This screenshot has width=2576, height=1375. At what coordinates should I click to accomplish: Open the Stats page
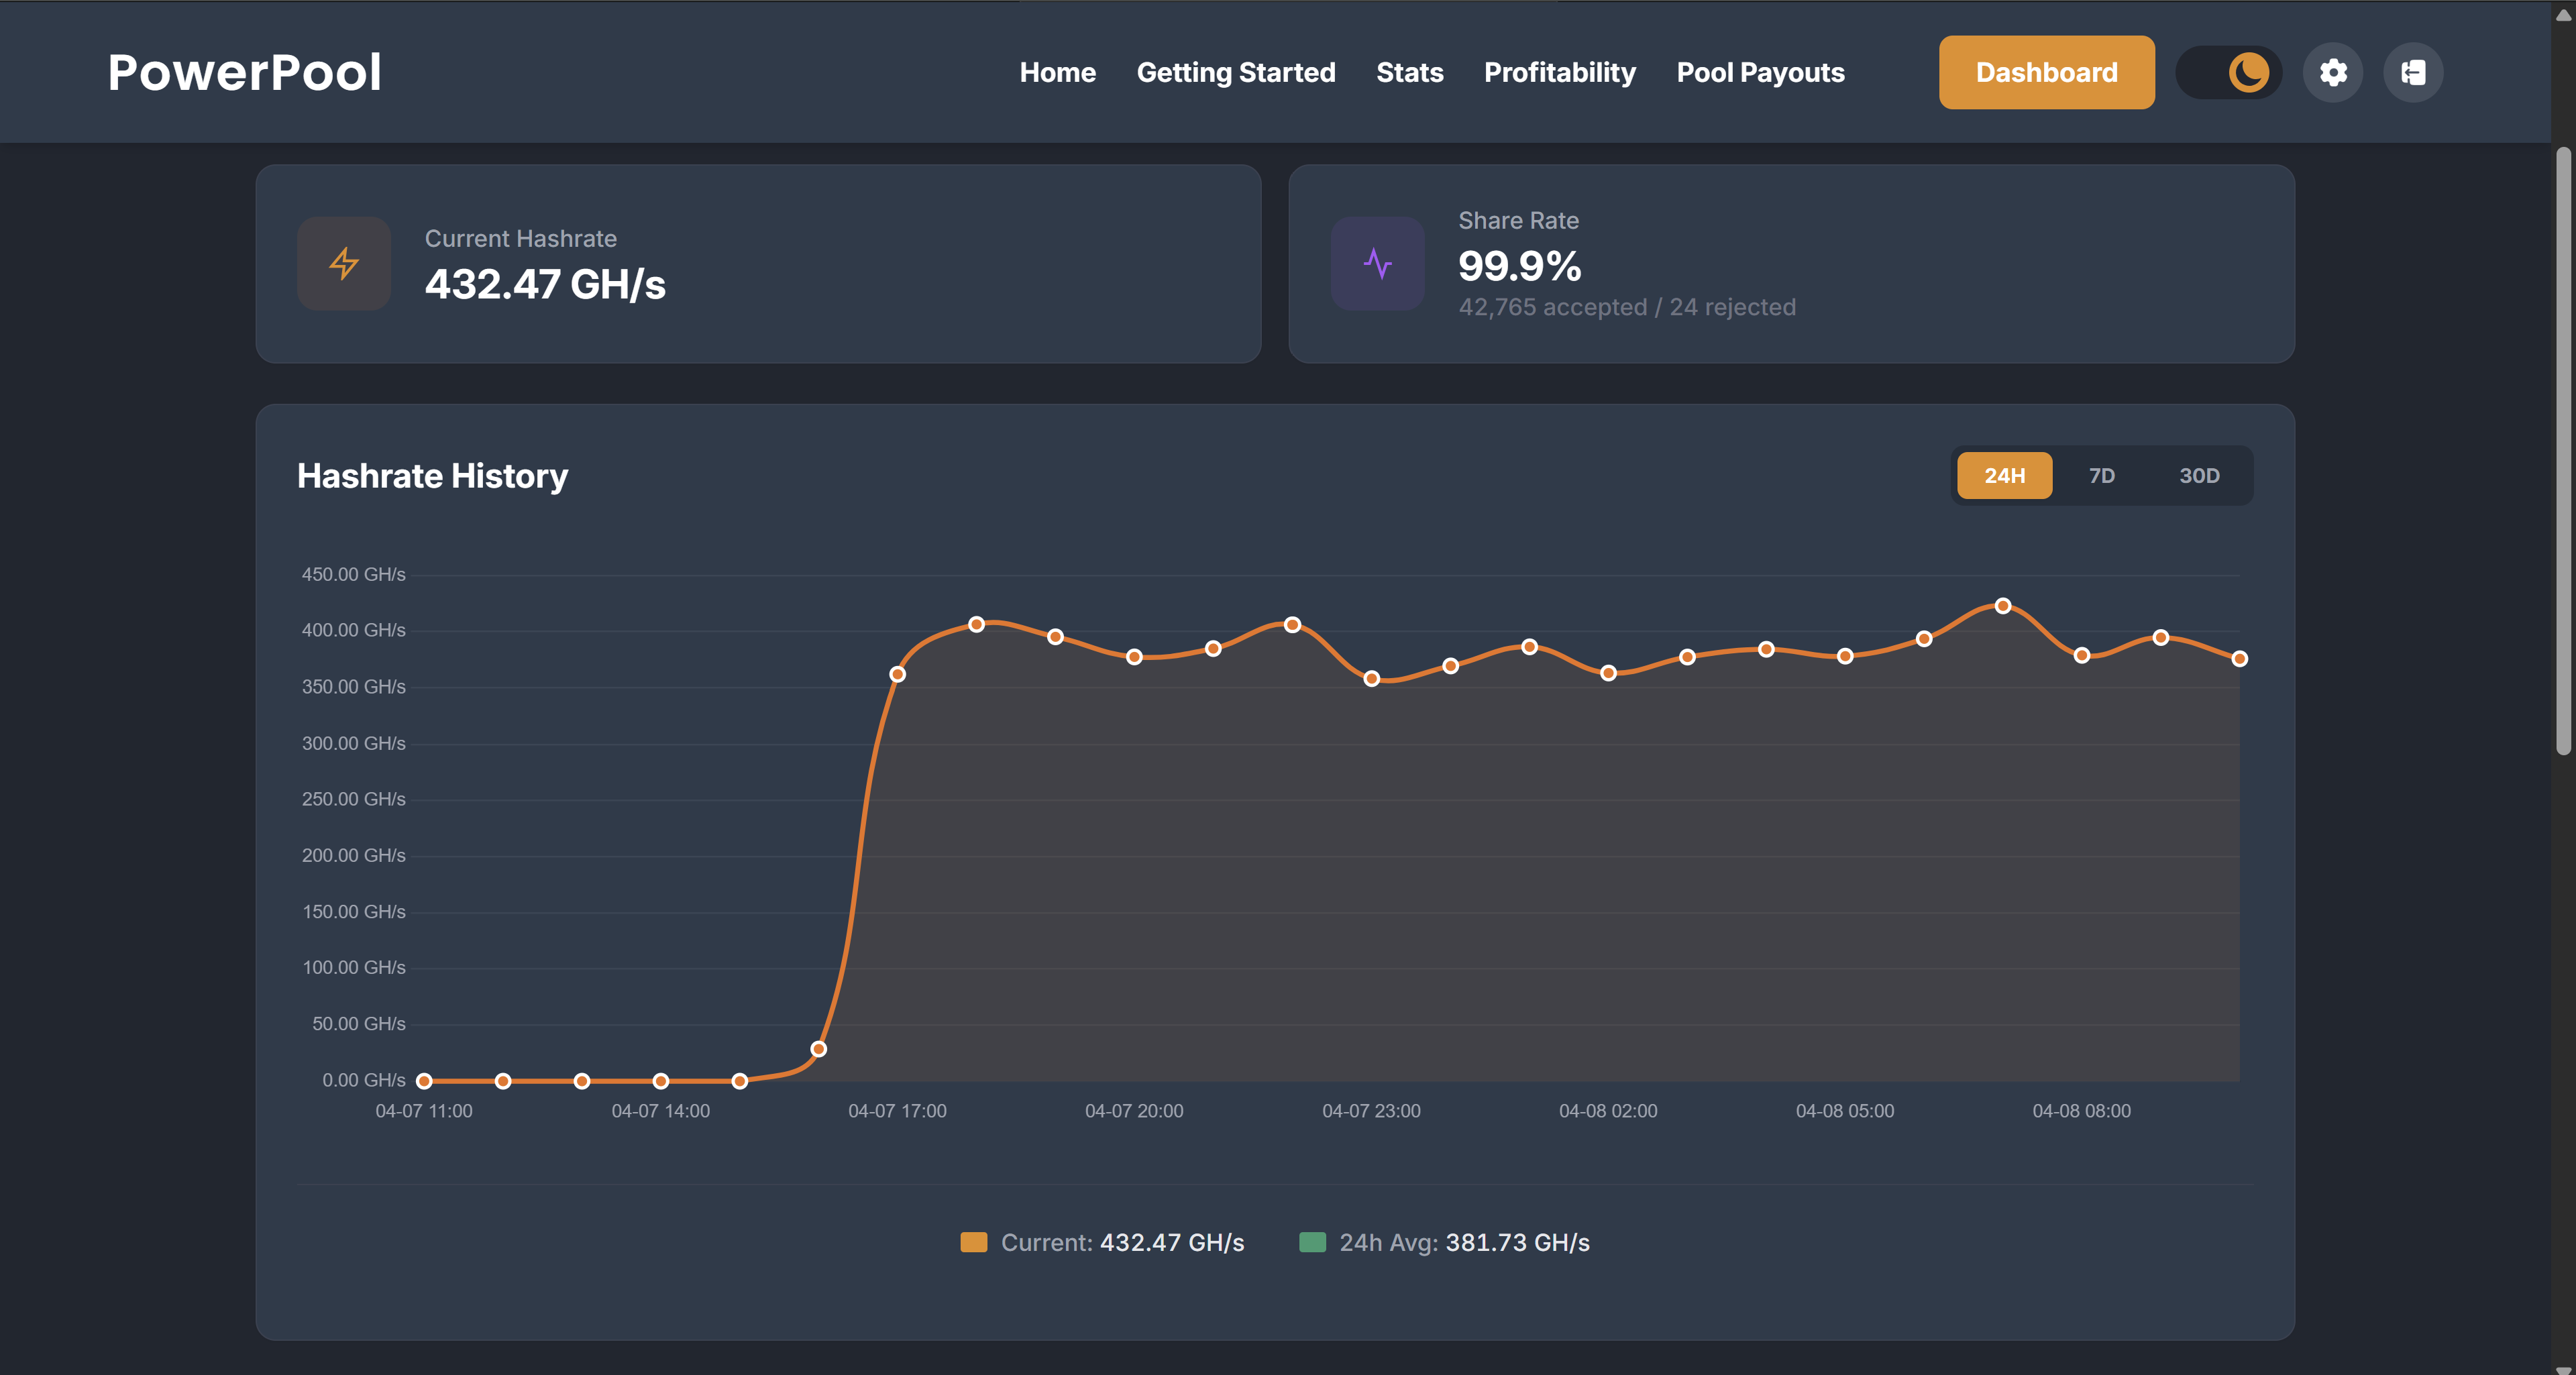coord(1409,72)
